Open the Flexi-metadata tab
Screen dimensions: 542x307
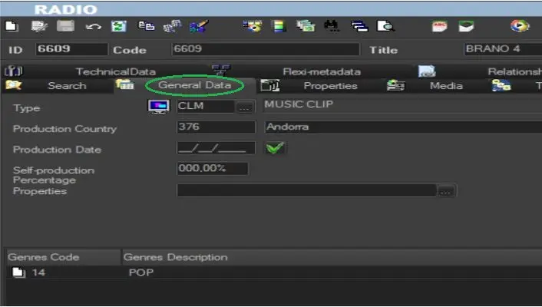(322, 71)
